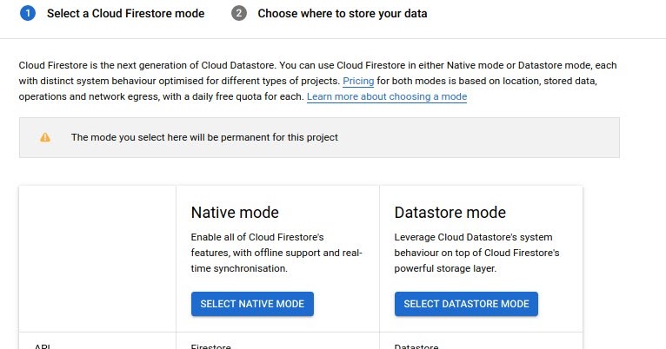
Task: Open the Pricing link
Action: (x=357, y=81)
